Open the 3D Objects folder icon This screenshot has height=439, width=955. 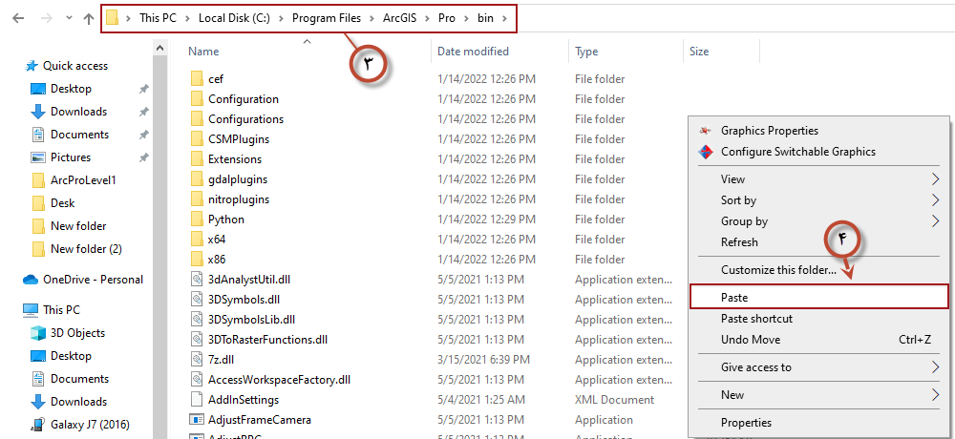click(38, 333)
